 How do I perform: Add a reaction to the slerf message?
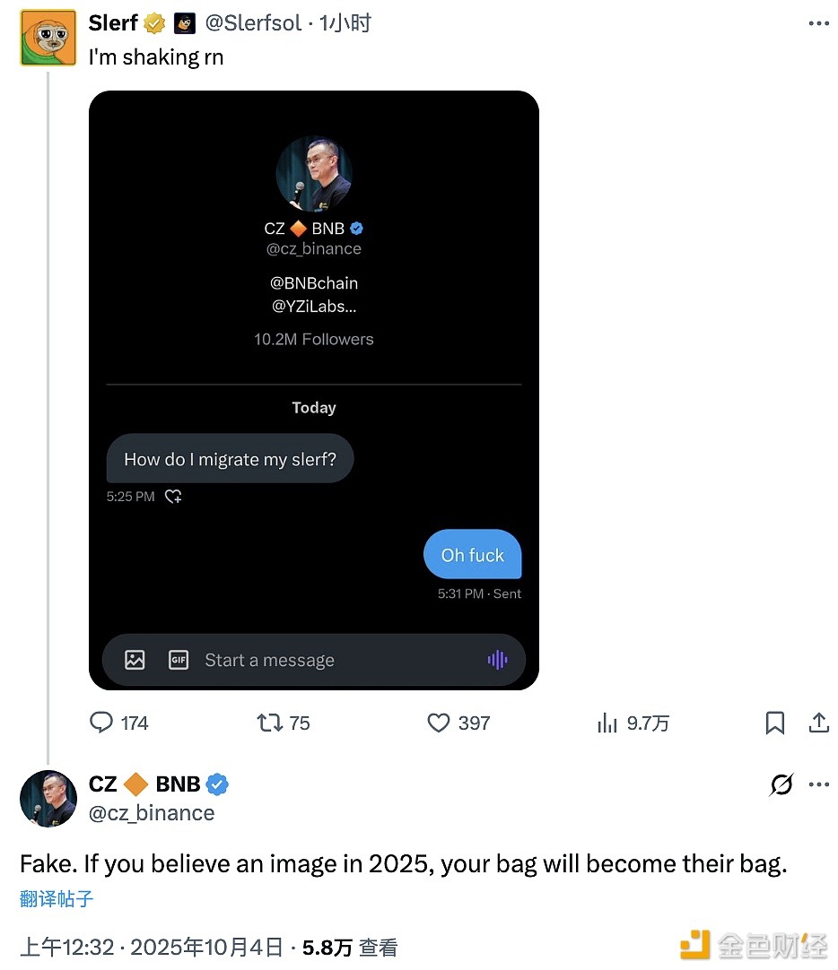[174, 497]
